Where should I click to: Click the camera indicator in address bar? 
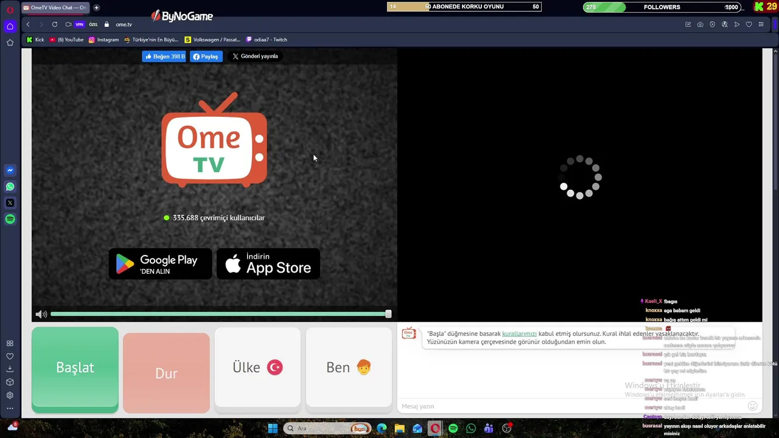[68, 24]
